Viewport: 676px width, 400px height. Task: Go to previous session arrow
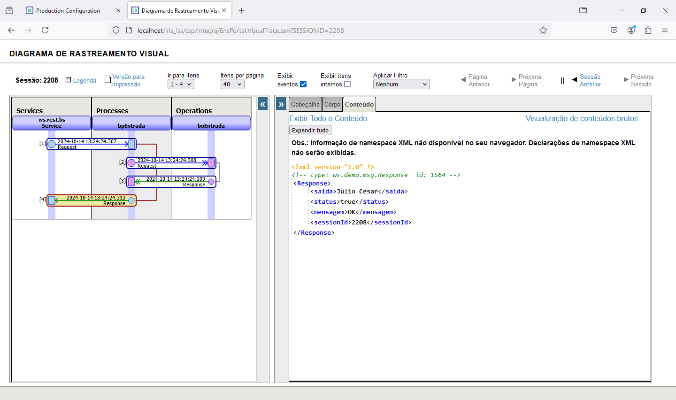[x=575, y=80]
